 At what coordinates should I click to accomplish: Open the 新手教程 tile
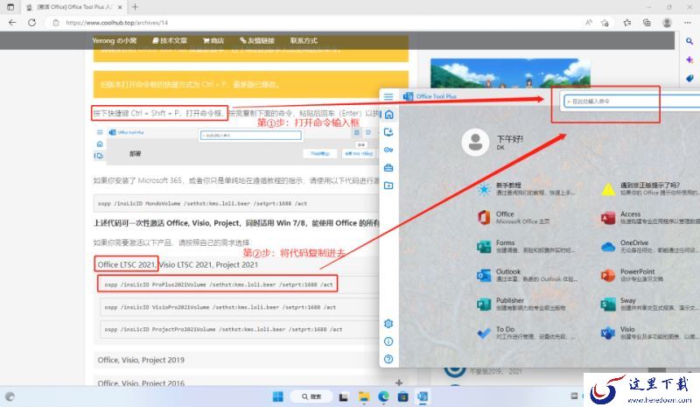526,189
